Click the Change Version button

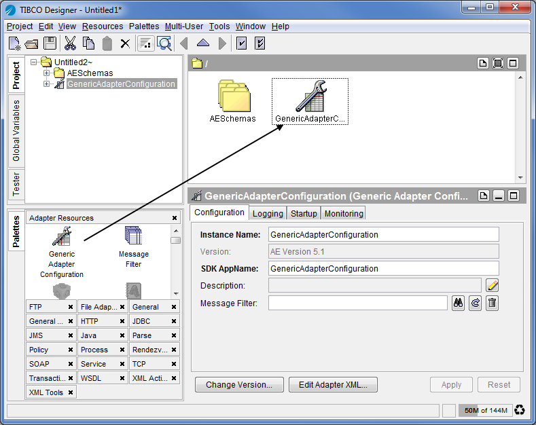(x=239, y=385)
